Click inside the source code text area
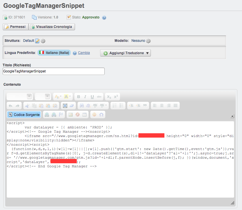 (x=120, y=159)
